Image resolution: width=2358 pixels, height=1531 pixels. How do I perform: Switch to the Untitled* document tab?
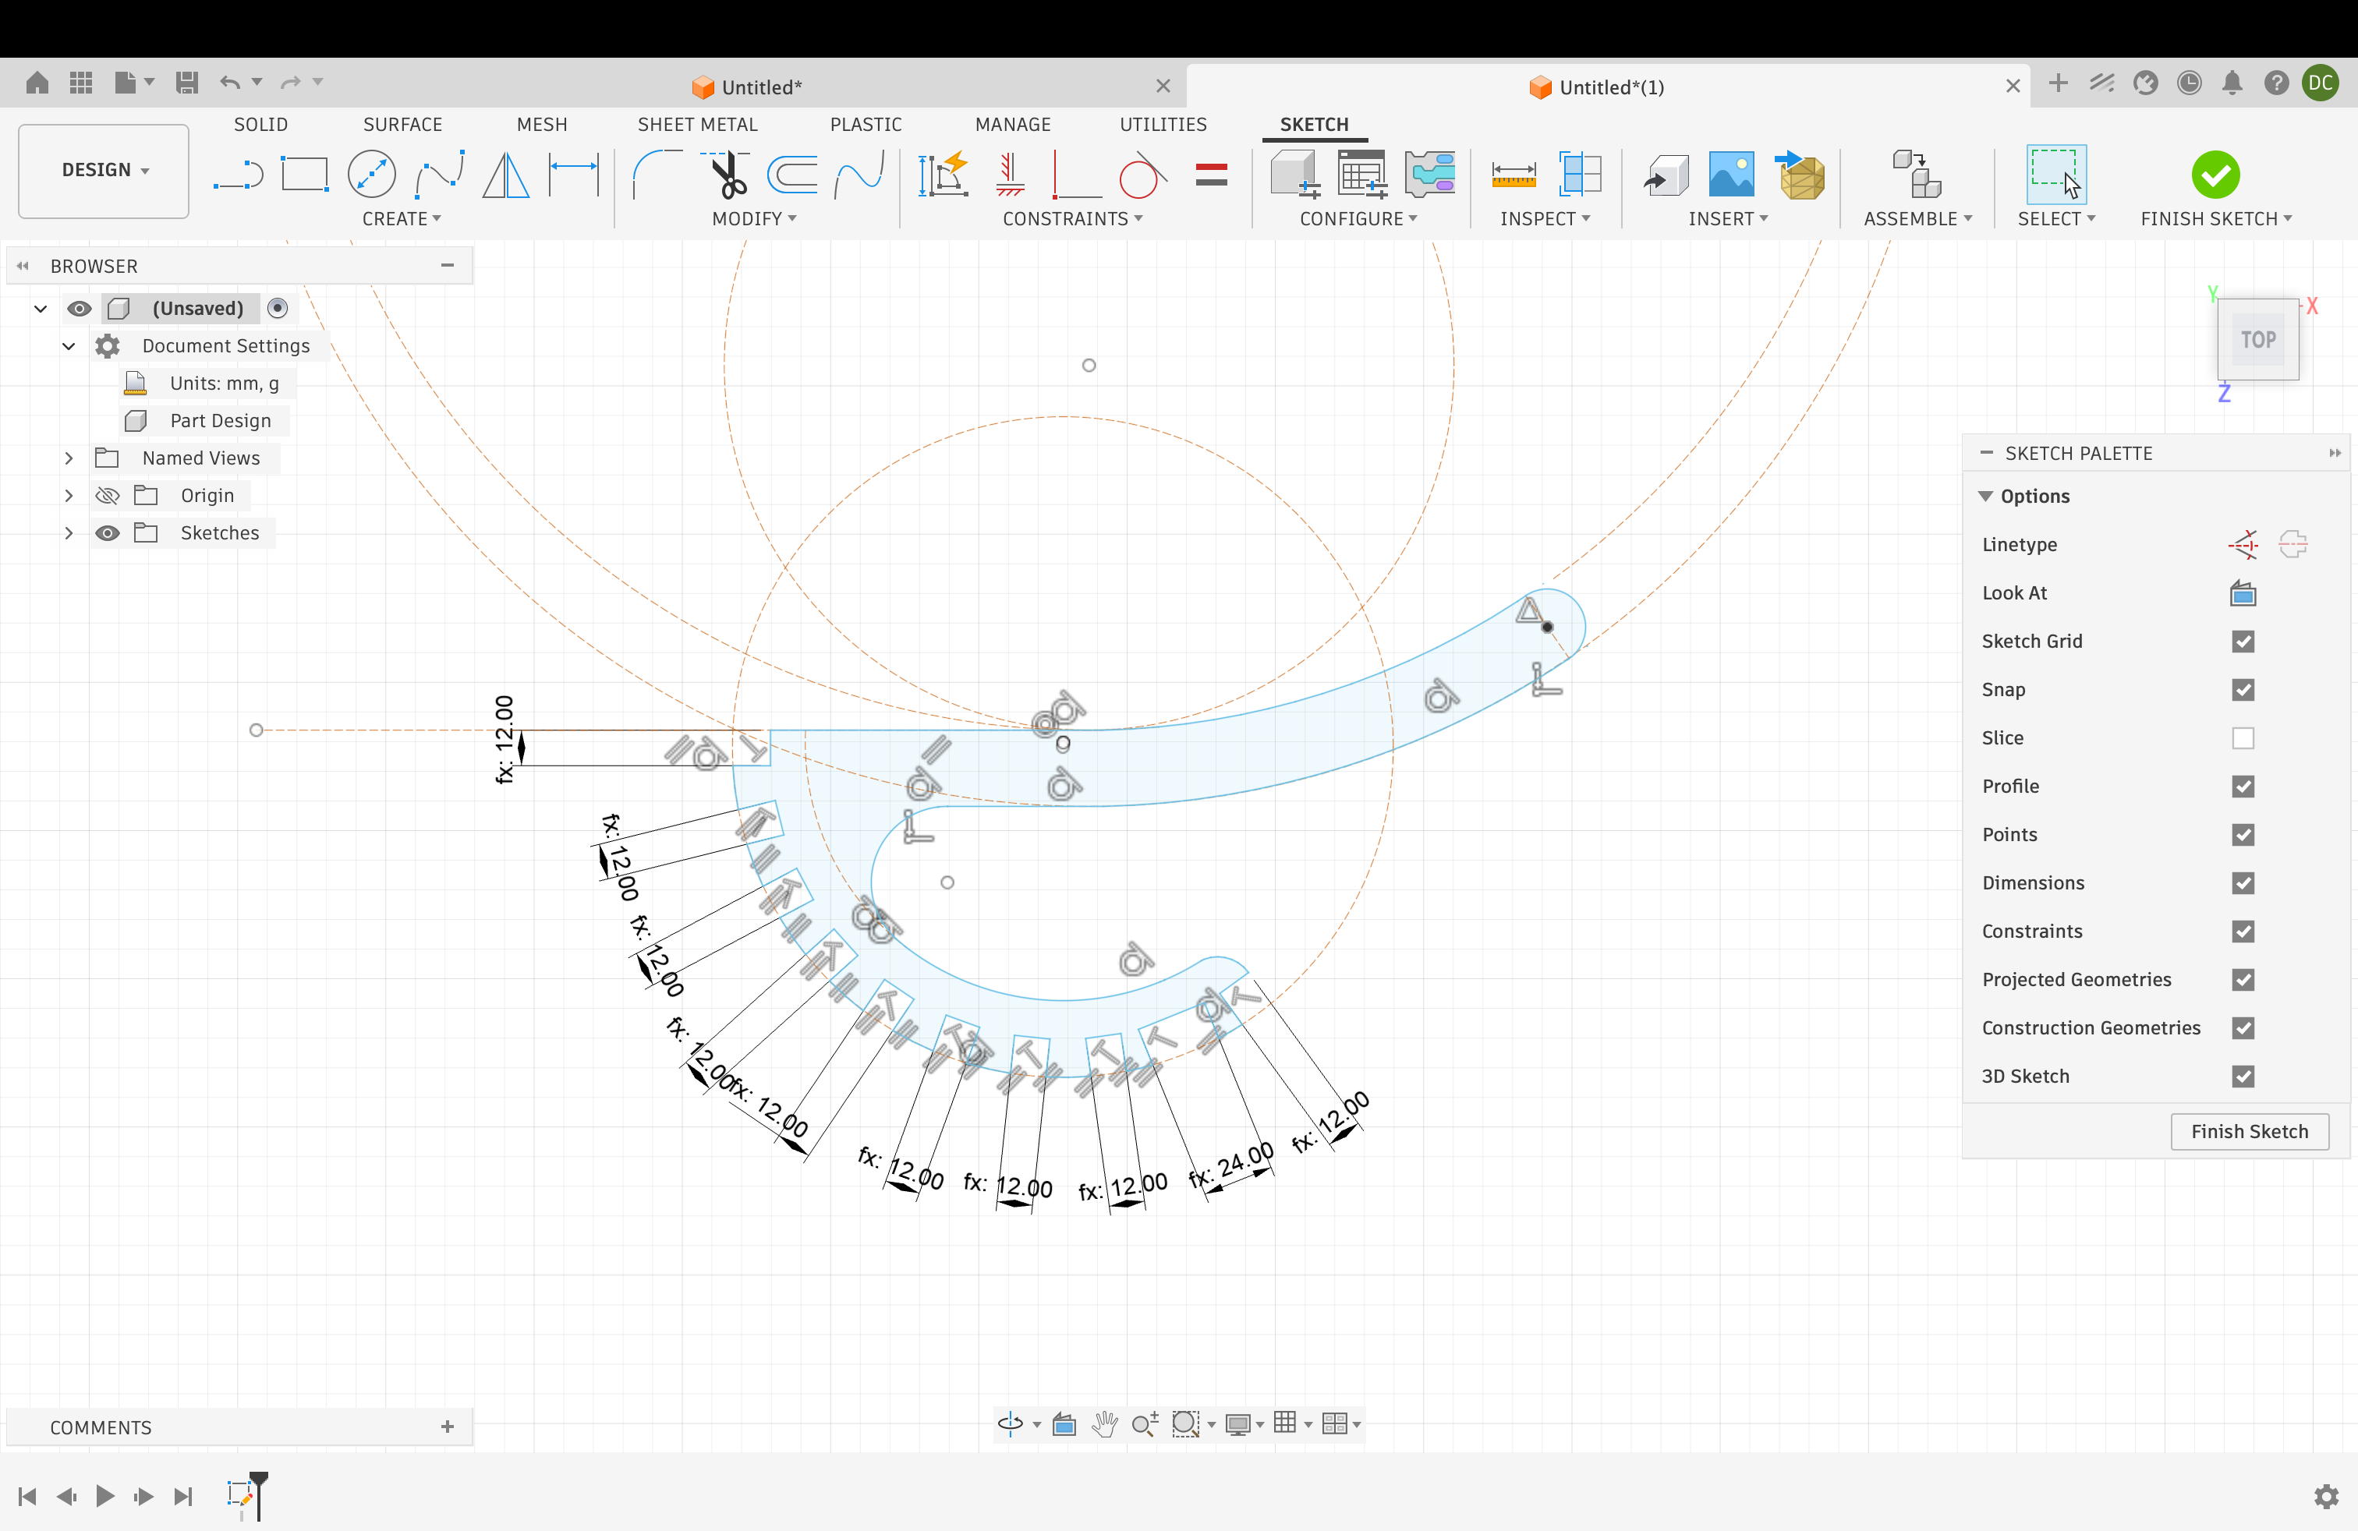coord(747,87)
